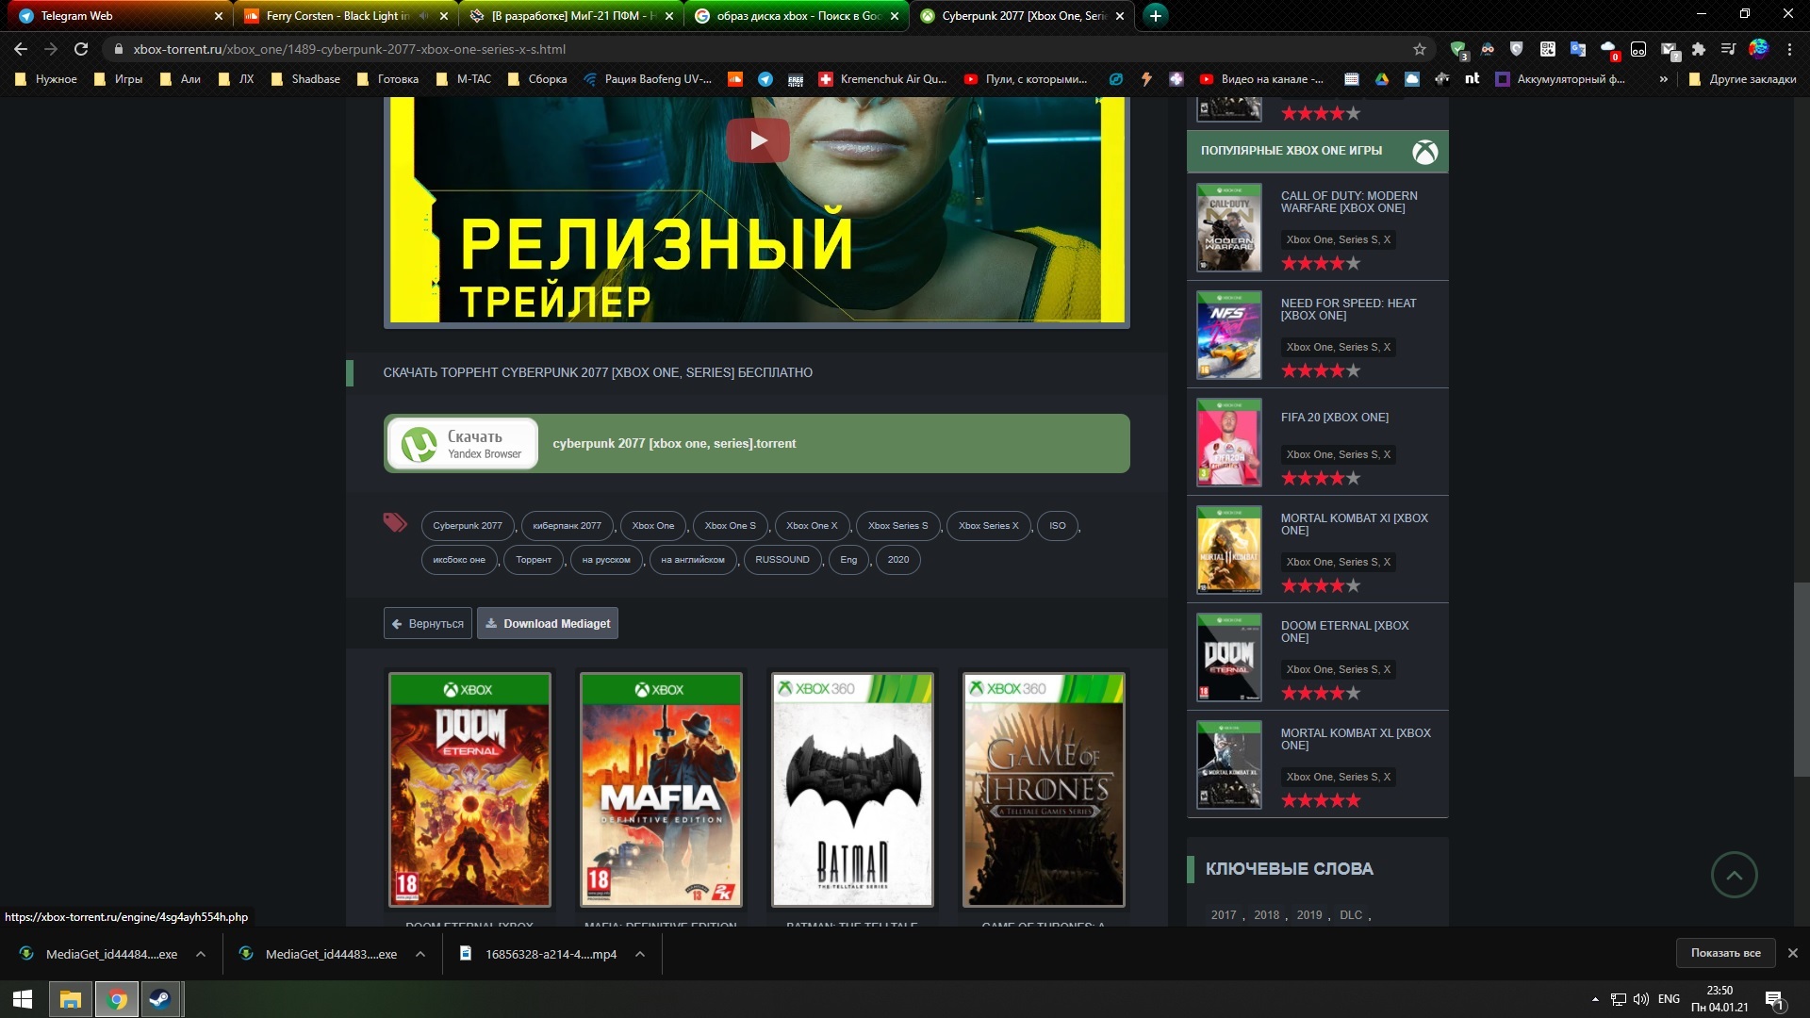
Task: Open the Mafia Definitive Edition cover thumbnail
Action: click(661, 790)
